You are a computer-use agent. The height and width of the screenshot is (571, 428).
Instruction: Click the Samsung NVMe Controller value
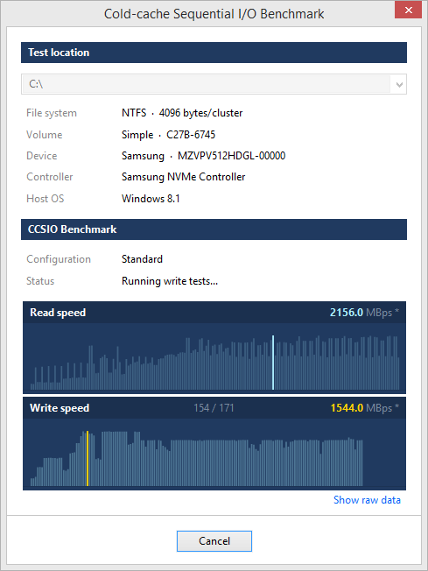pyautogui.click(x=184, y=177)
